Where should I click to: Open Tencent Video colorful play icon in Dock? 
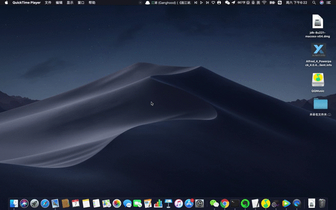tap(286, 203)
